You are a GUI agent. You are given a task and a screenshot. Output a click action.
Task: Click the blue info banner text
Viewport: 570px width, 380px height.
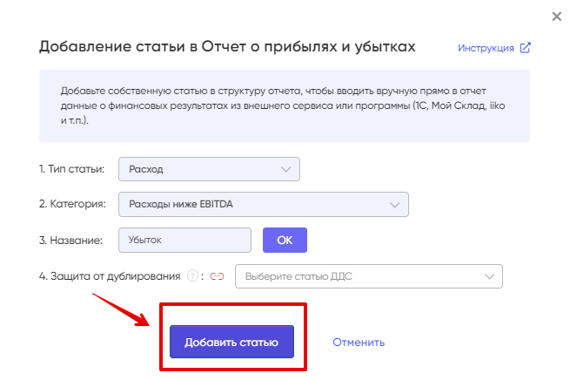(283, 105)
